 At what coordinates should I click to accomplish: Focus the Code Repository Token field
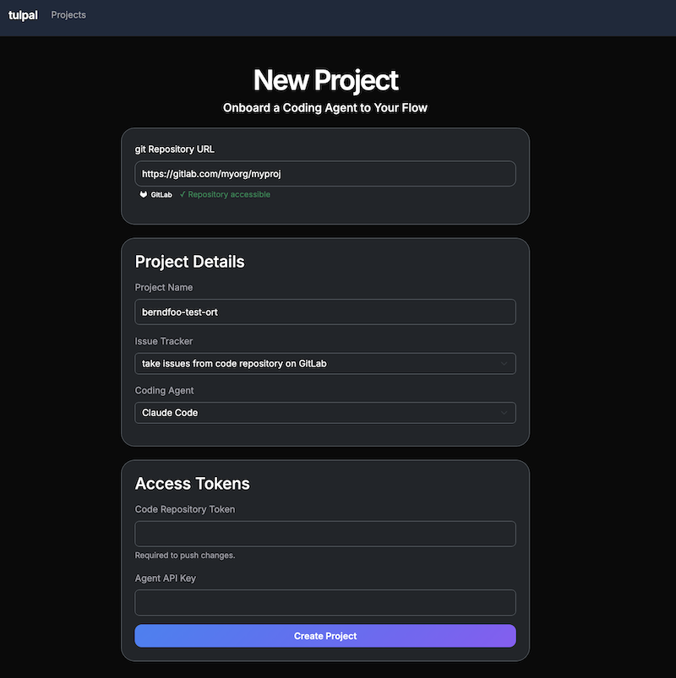pos(325,534)
